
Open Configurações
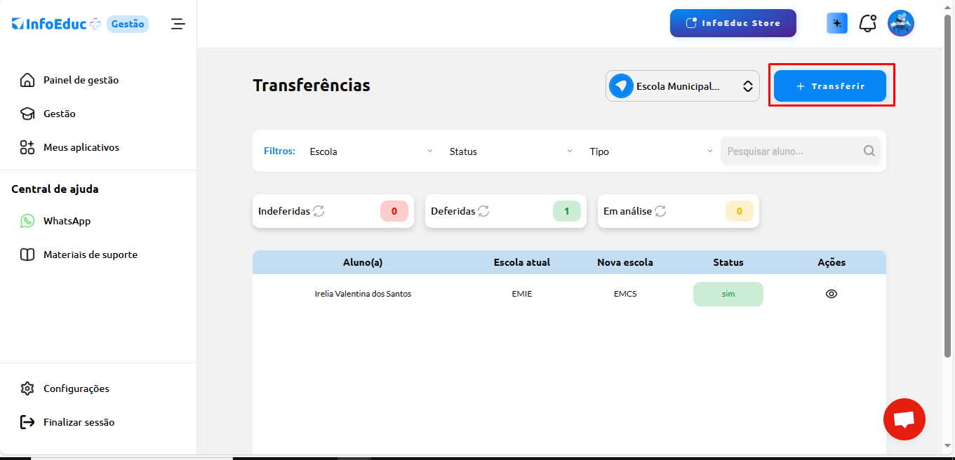pyautogui.click(x=76, y=388)
